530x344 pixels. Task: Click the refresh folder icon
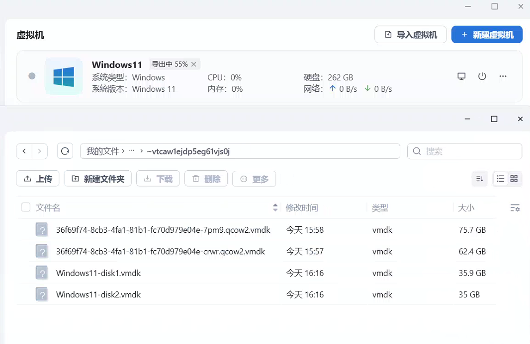[65, 151]
